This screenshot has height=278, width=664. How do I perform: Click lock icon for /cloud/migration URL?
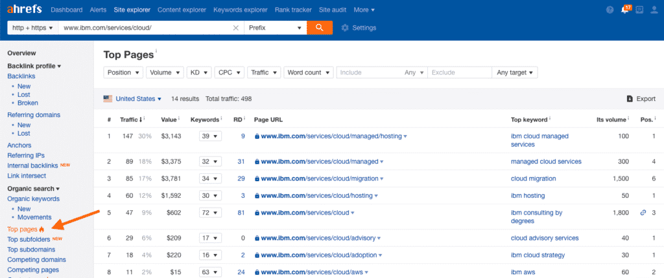(x=257, y=178)
